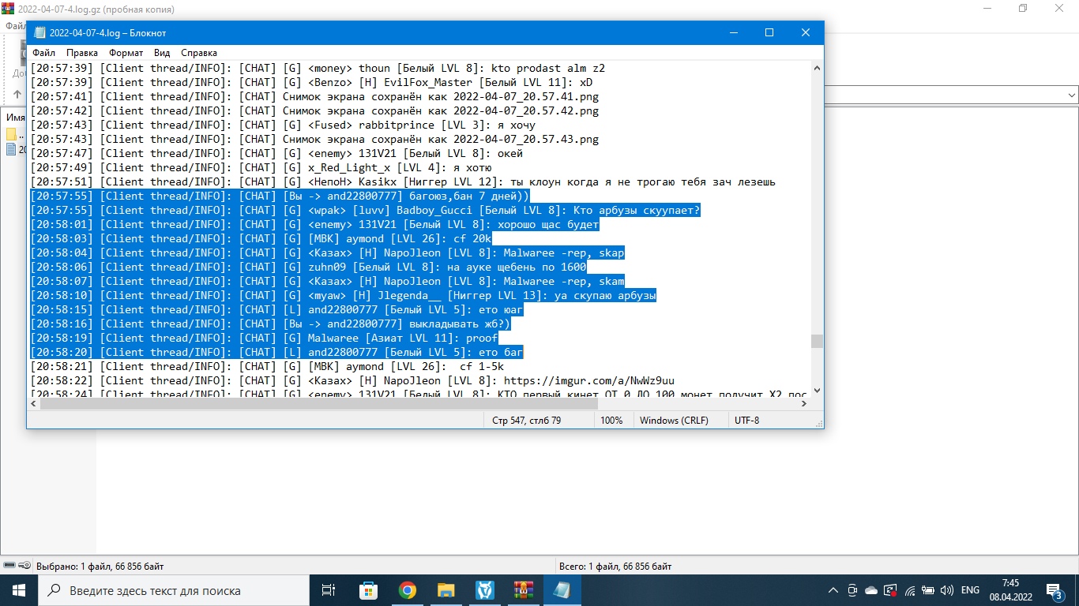Open Windows Start menu
This screenshot has height=606, width=1079.
[18, 590]
